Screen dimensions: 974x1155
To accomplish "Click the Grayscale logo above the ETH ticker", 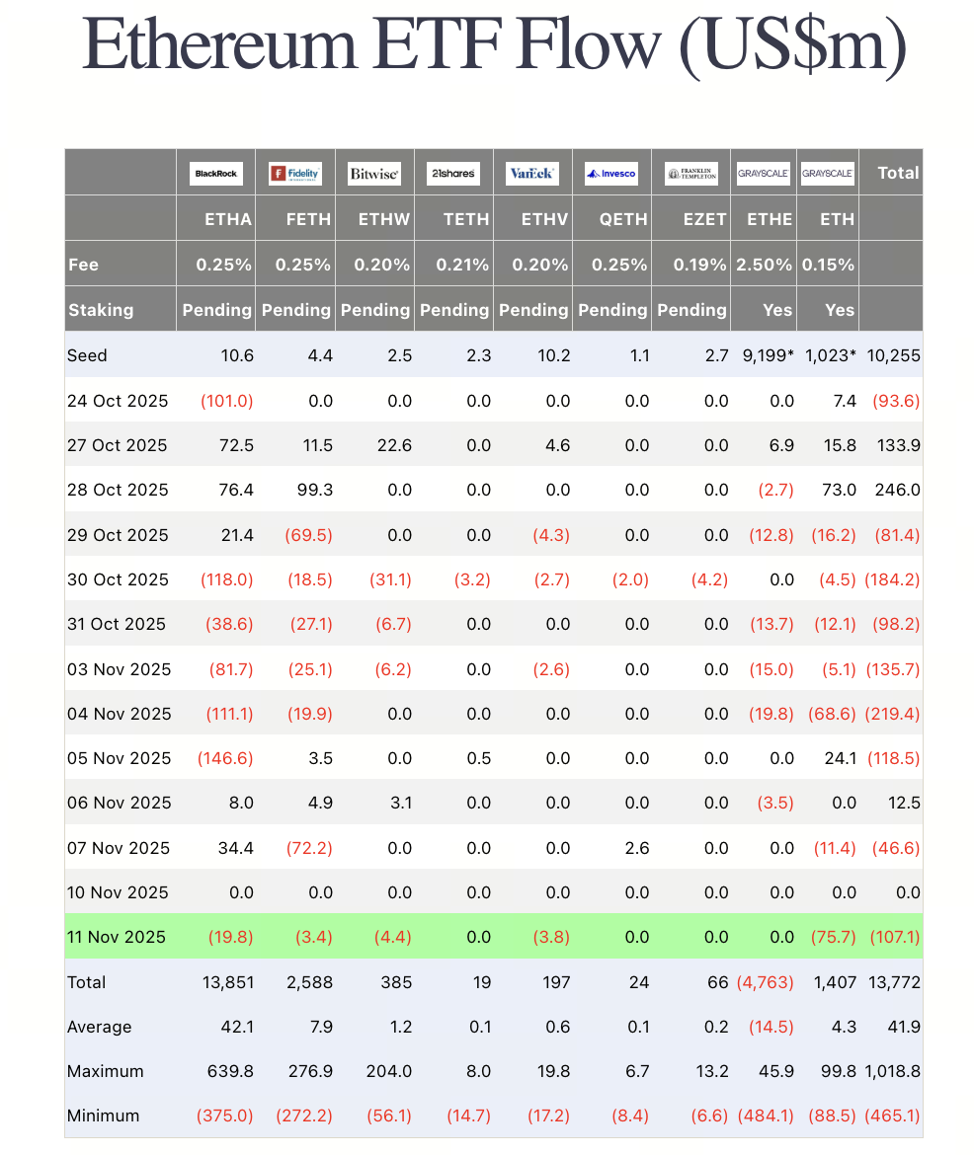I will (828, 174).
